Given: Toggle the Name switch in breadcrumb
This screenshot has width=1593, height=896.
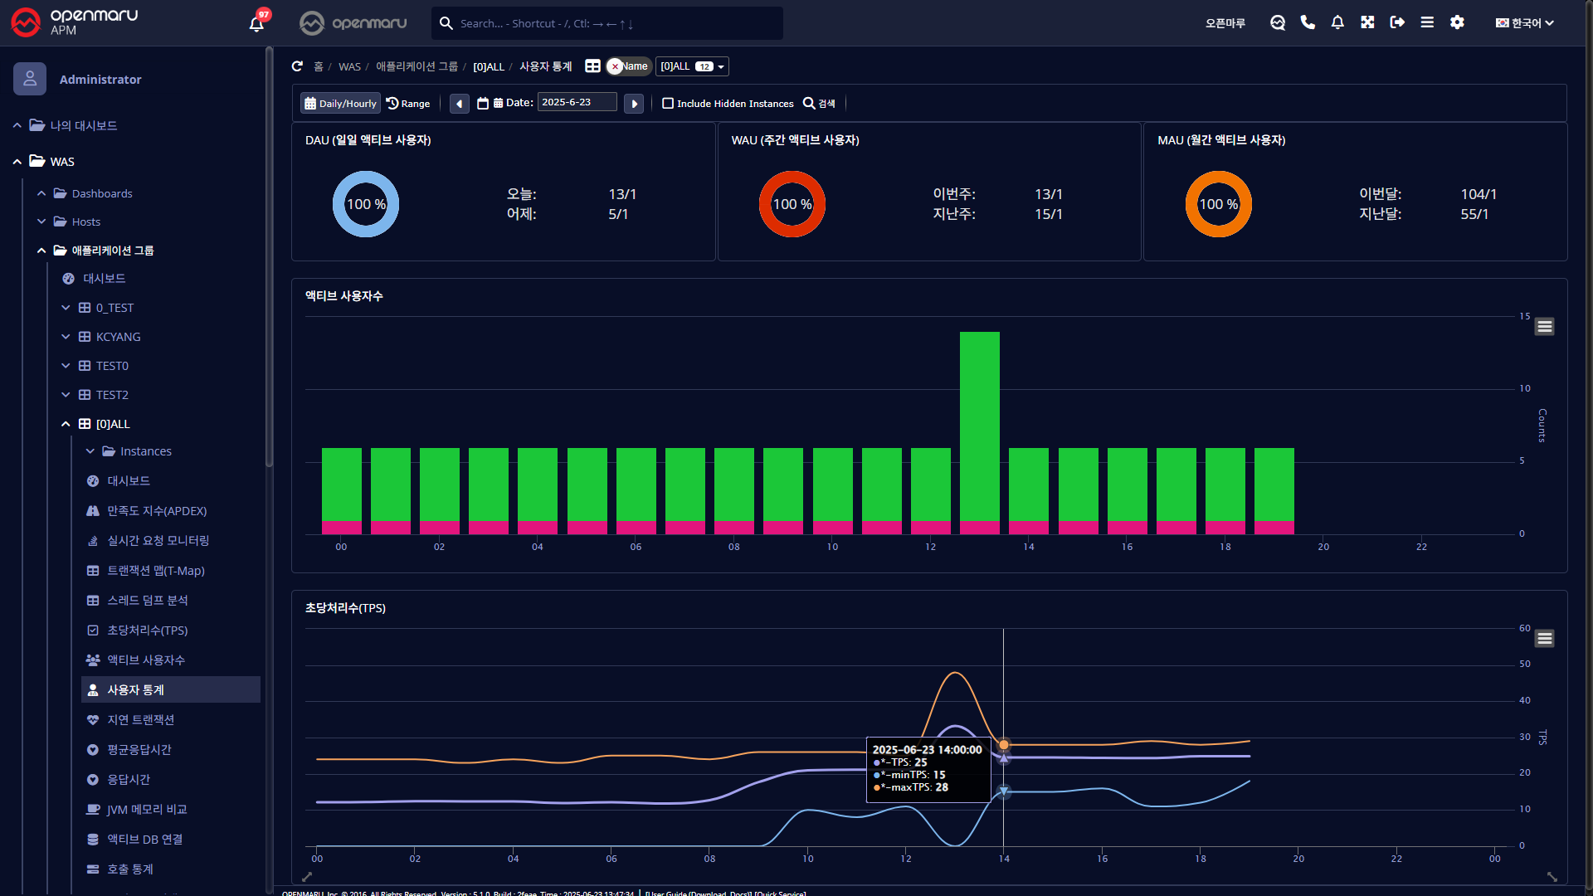Looking at the screenshot, I should 629,66.
